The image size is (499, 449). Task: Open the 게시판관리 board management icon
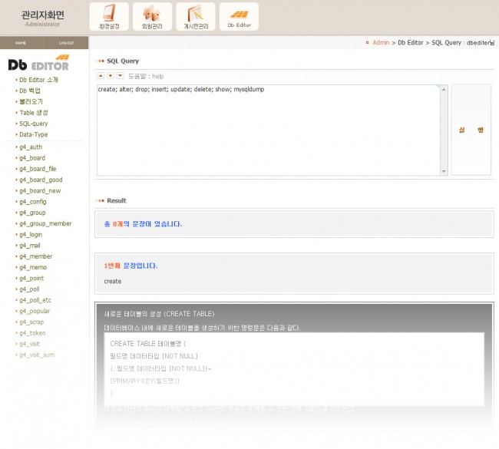(196, 16)
